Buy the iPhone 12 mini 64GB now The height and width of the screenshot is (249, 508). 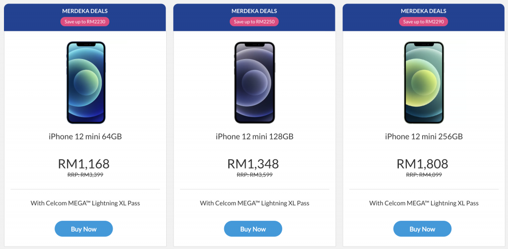tap(83, 229)
